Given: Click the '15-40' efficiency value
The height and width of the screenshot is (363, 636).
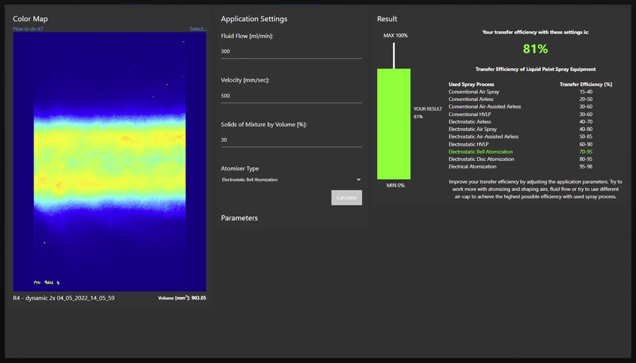Looking at the screenshot, I should click(586, 92).
